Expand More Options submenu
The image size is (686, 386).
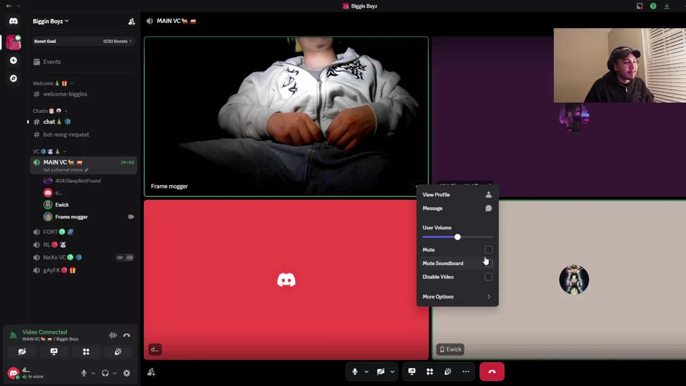[457, 296]
